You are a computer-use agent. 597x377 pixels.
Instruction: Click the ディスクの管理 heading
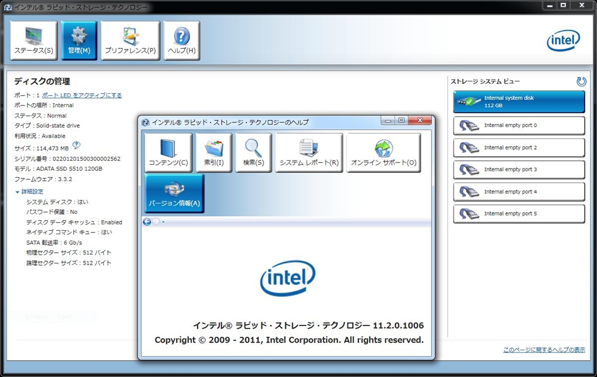(42, 82)
